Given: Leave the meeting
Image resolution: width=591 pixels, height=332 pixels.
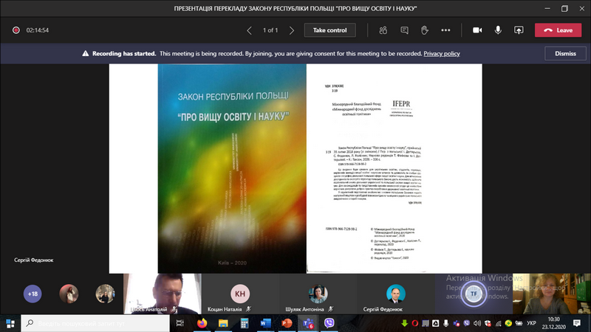Looking at the screenshot, I should [x=558, y=30].
